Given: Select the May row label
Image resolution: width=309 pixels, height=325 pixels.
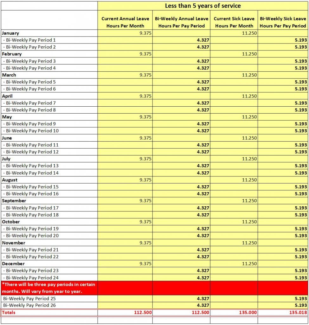Looking at the screenshot, I should (7, 117).
